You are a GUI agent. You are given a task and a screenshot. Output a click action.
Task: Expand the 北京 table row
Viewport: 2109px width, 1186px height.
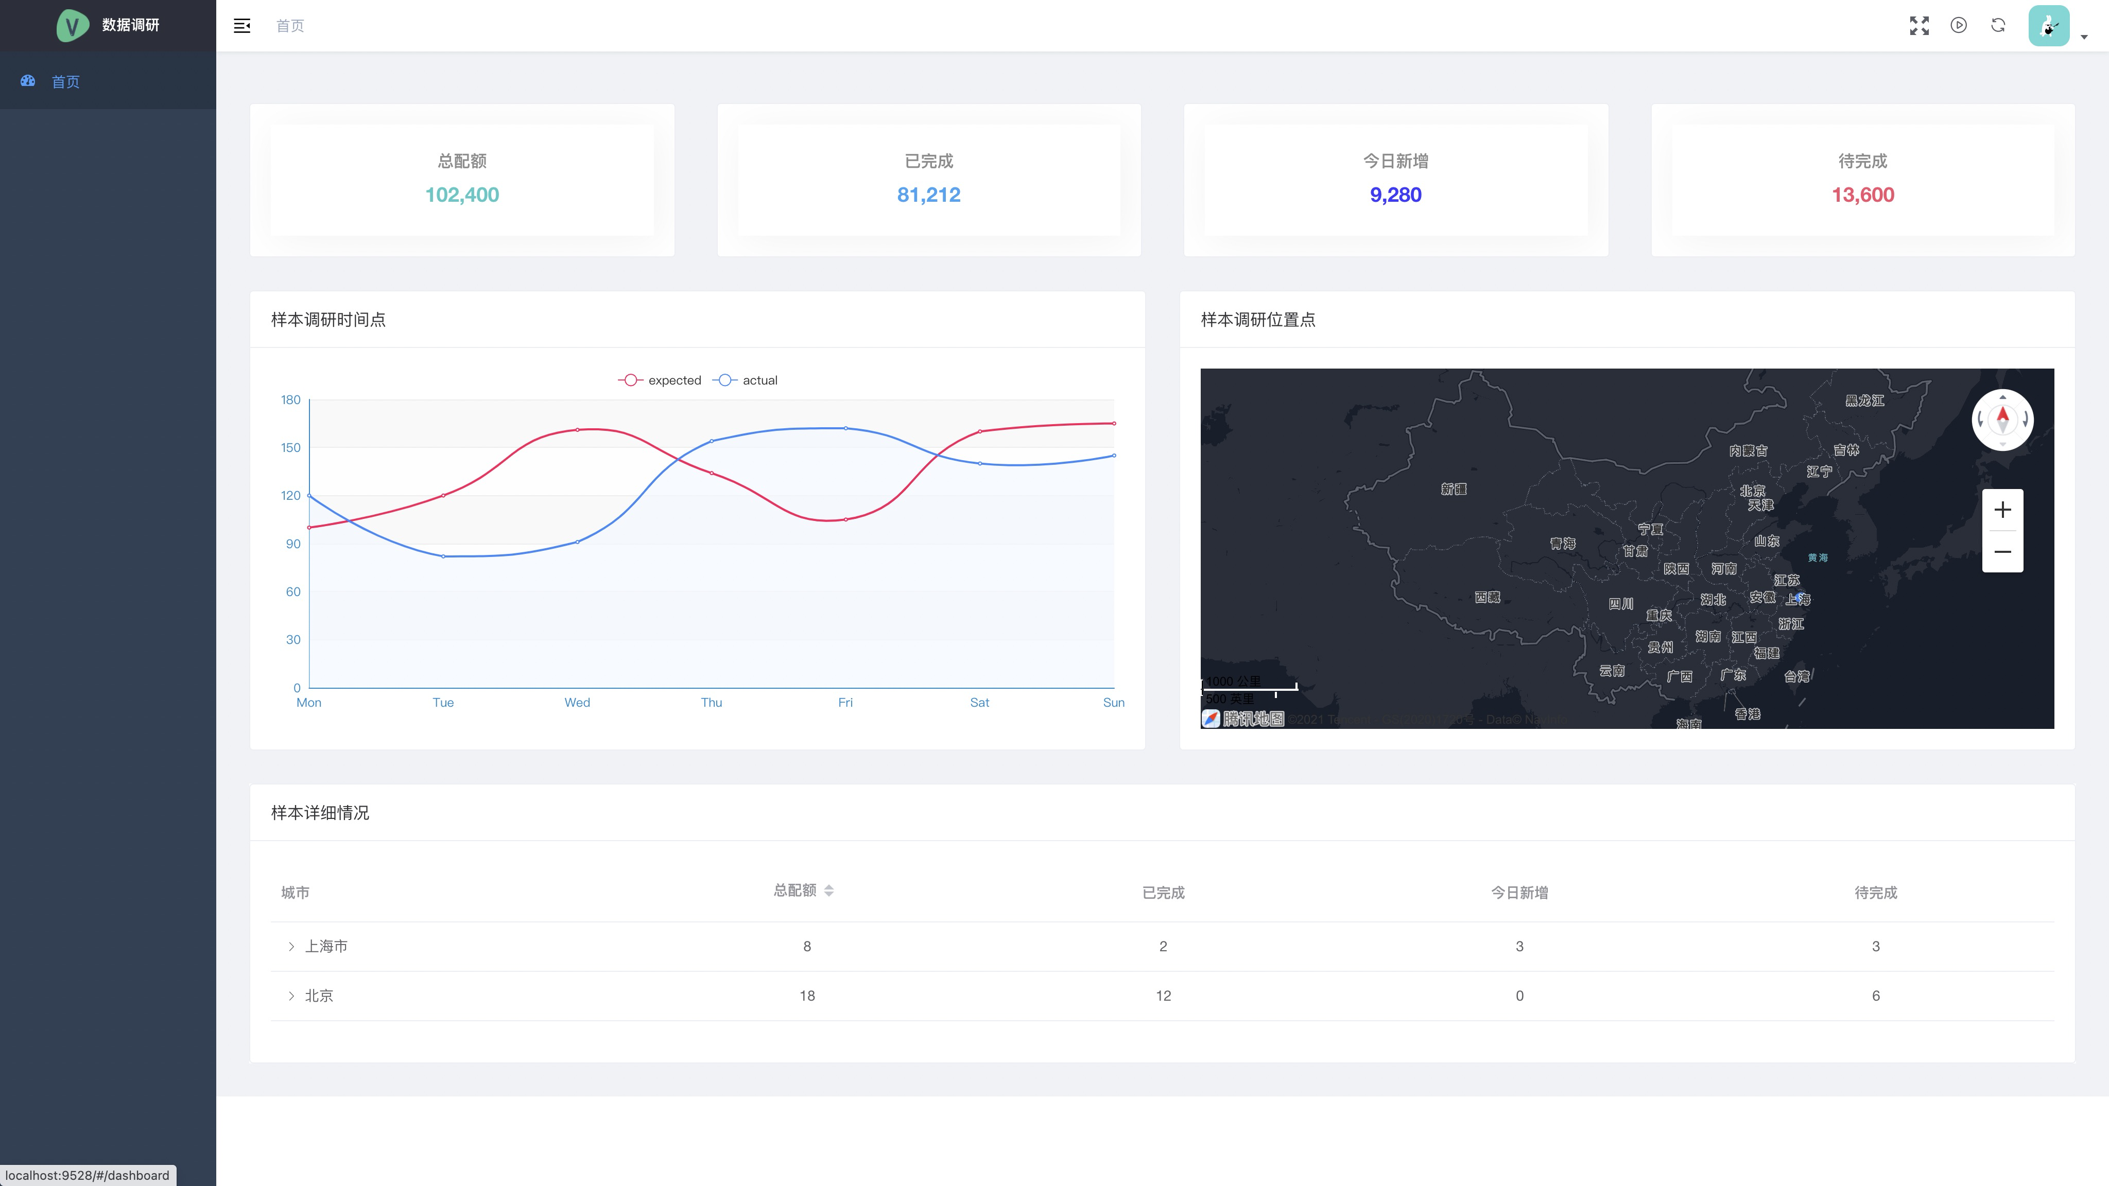[290, 996]
